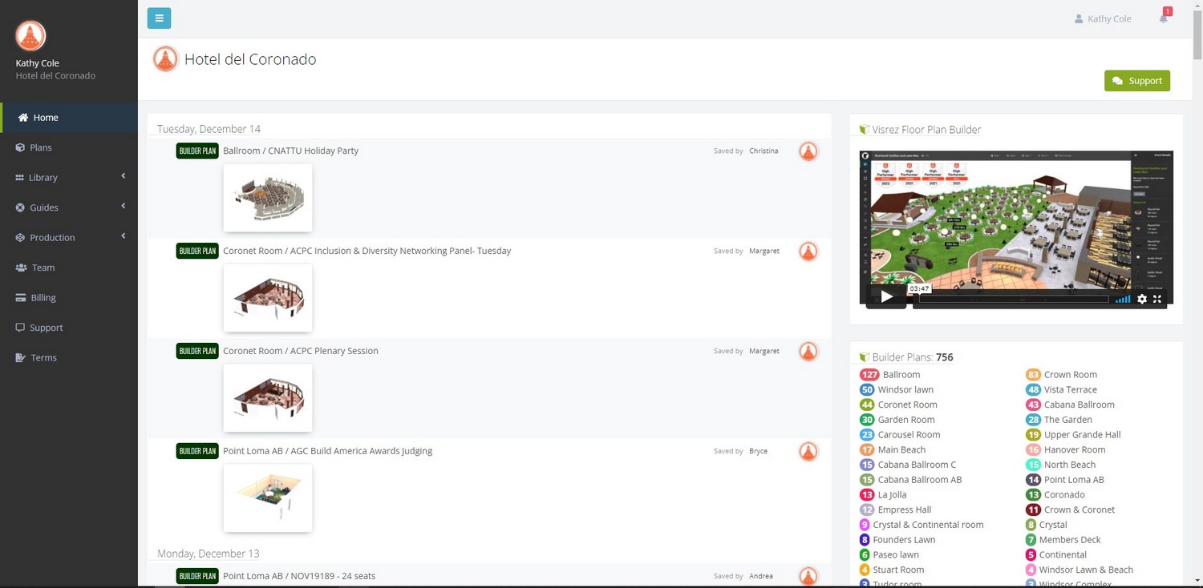Open Team in the sidebar

69,268
